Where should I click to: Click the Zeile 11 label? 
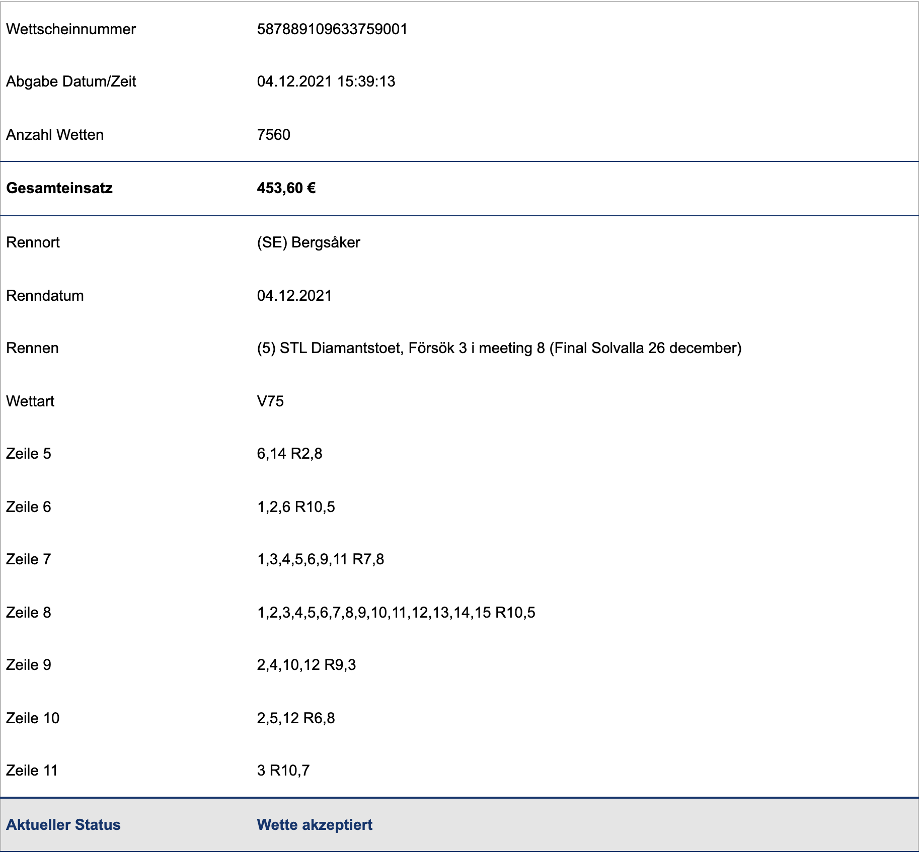pos(32,771)
